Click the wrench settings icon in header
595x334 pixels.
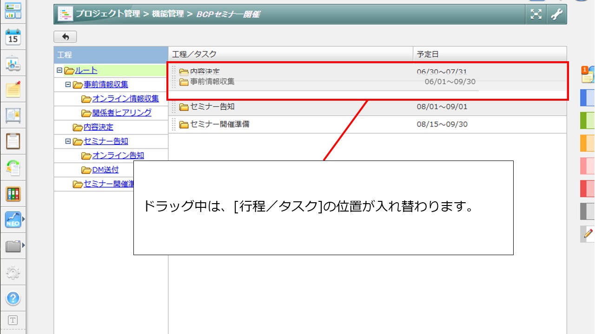tap(556, 14)
